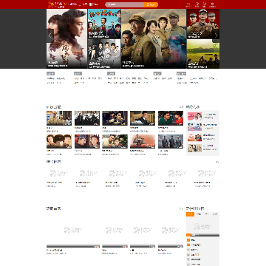Show the previous carousel slide with the left arrow
The image size is (266, 266).
point(50,35)
